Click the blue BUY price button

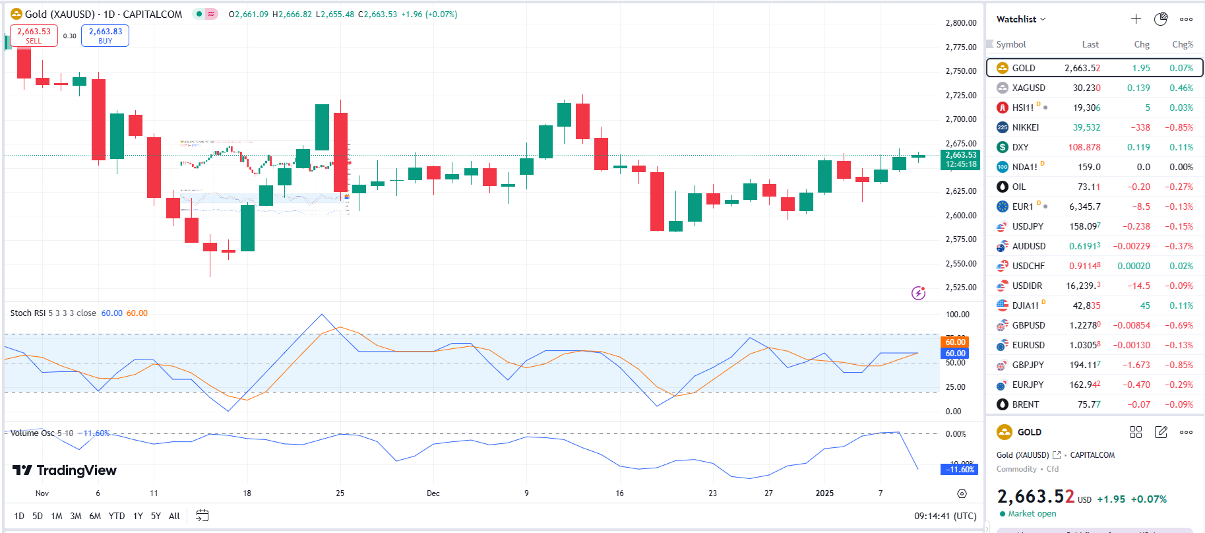point(105,36)
